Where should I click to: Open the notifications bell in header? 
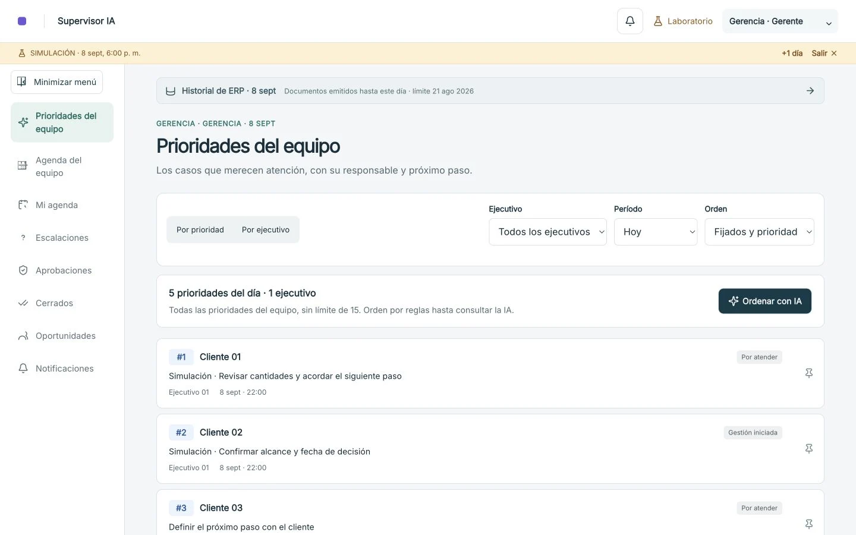point(630,21)
